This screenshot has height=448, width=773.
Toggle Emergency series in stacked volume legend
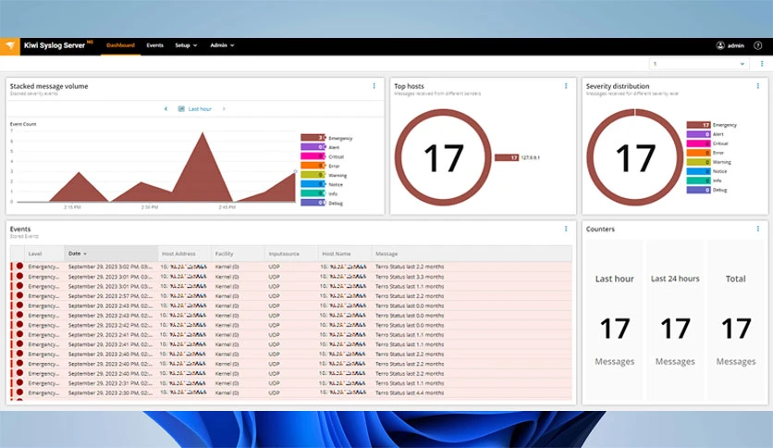point(326,138)
